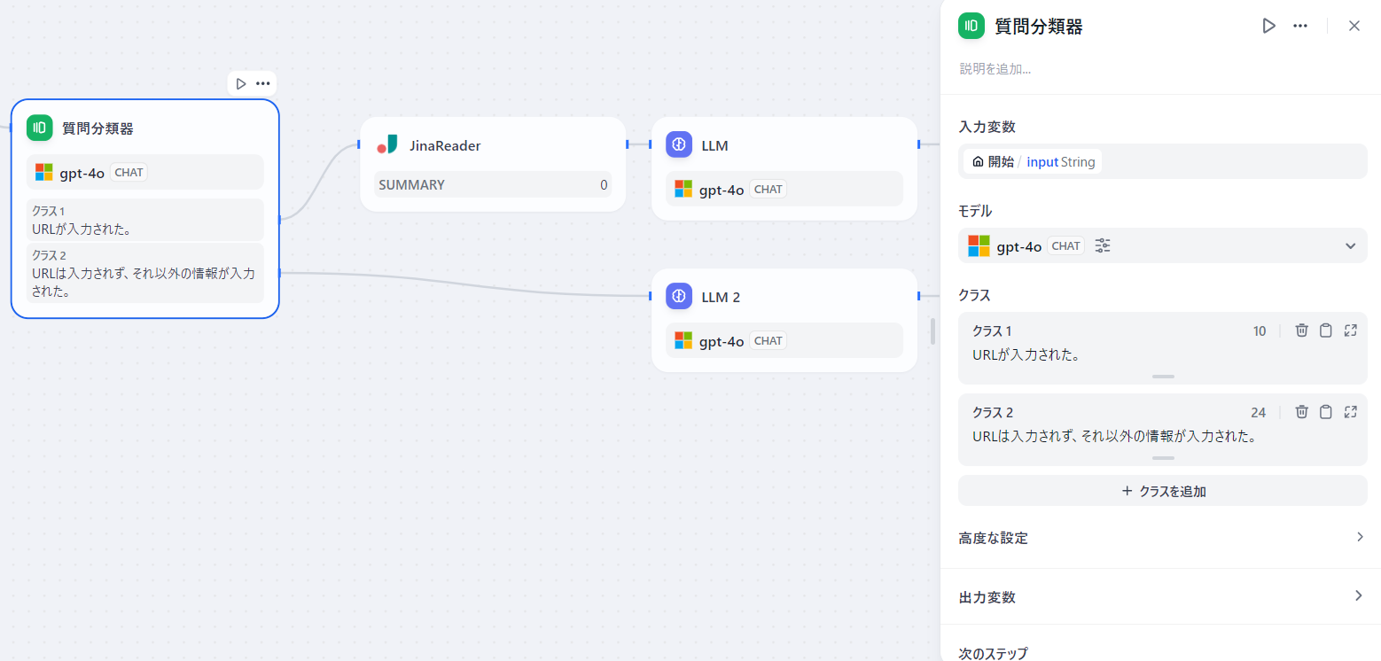Click the クラス 2 output connector handle
Screen dimensions: 1381x661
point(280,272)
